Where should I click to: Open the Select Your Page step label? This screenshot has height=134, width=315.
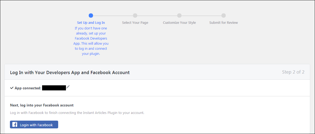(135, 23)
